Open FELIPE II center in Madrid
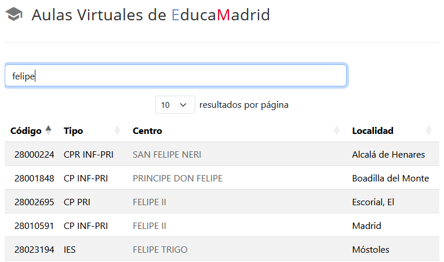The height and width of the screenshot is (262, 444). pyautogui.click(x=150, y=226)
